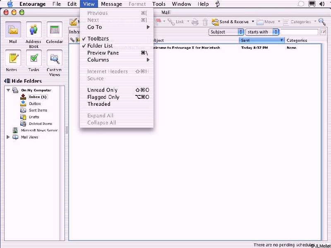Click the New message pencil icon
This screenshot has width=331, height=248.
[x=74, y=22]
